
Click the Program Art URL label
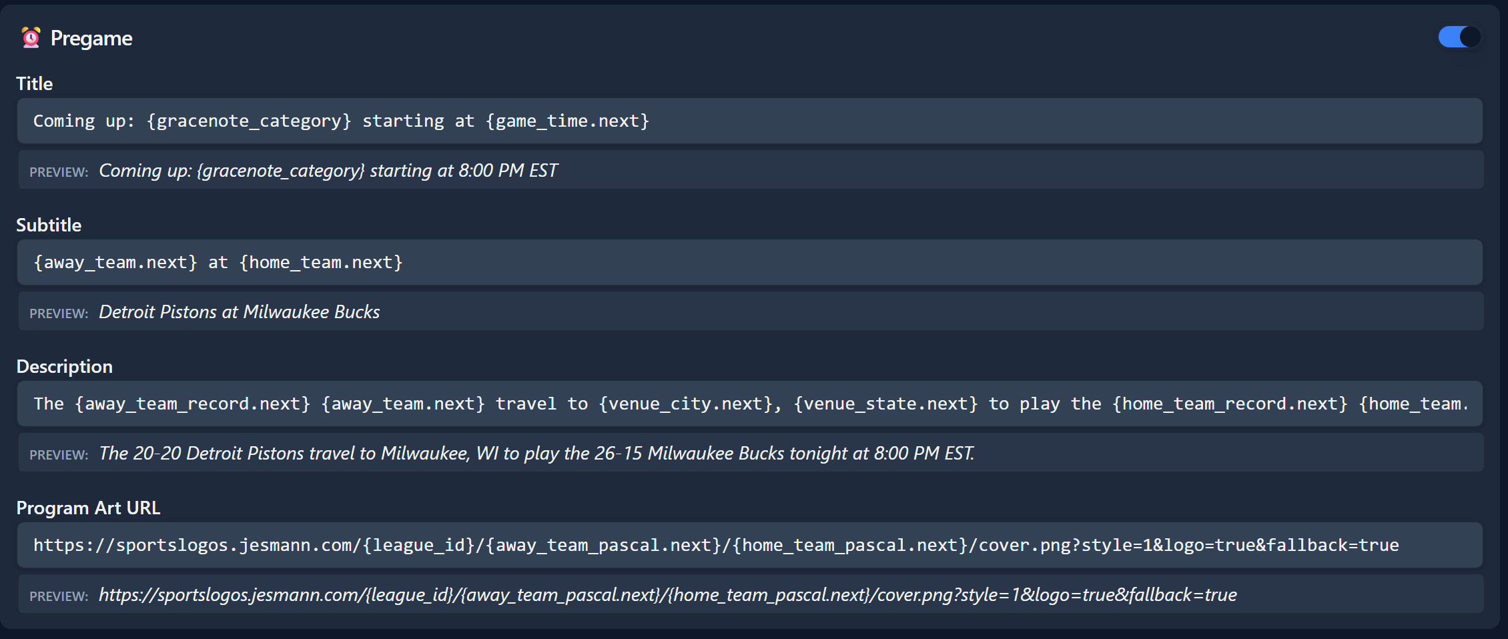(x=88, y=508)
